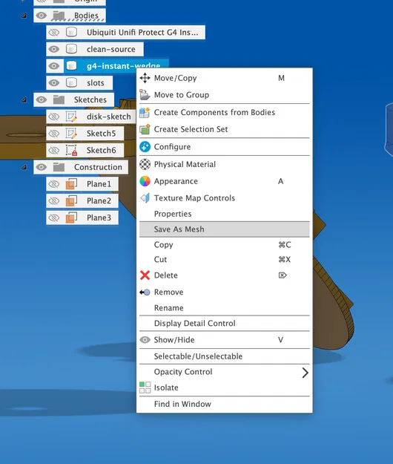The image size is (393, 464).
Task: Choose Save As Mesh from context menu
Action: [x=224, y=229]
